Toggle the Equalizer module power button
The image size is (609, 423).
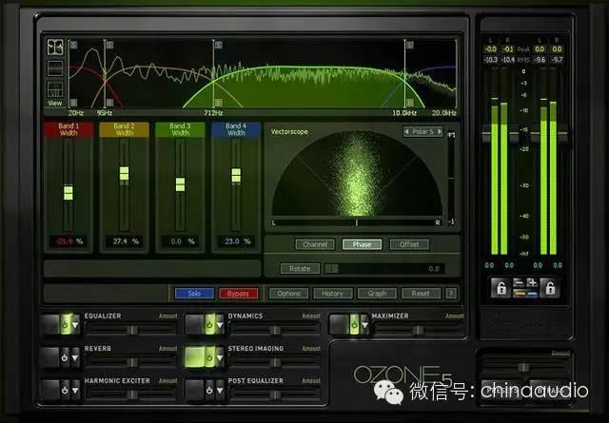click(65, 324)
